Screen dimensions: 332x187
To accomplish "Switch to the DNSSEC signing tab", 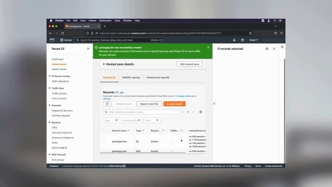I will tap(131, 77).
